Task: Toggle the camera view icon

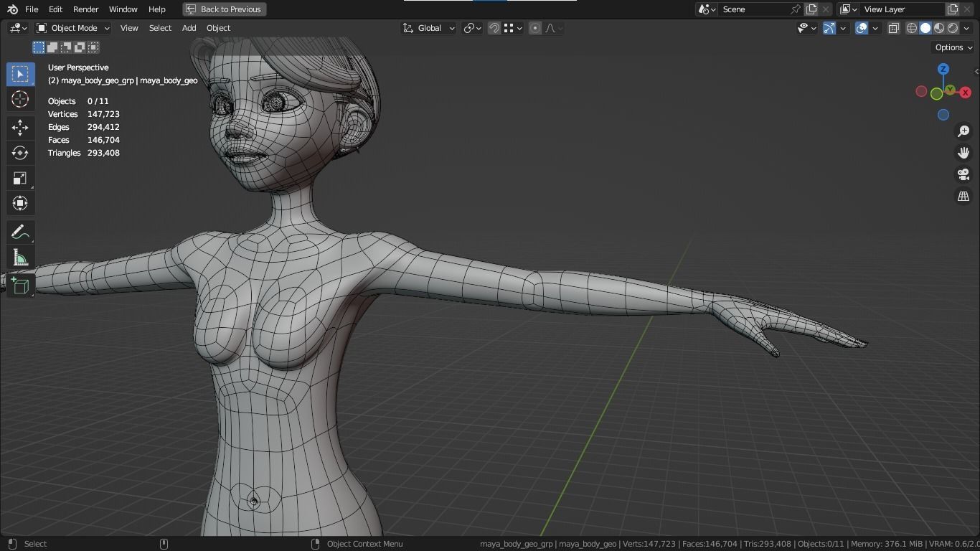Action: pyautogui.click(x=963, y=174)
